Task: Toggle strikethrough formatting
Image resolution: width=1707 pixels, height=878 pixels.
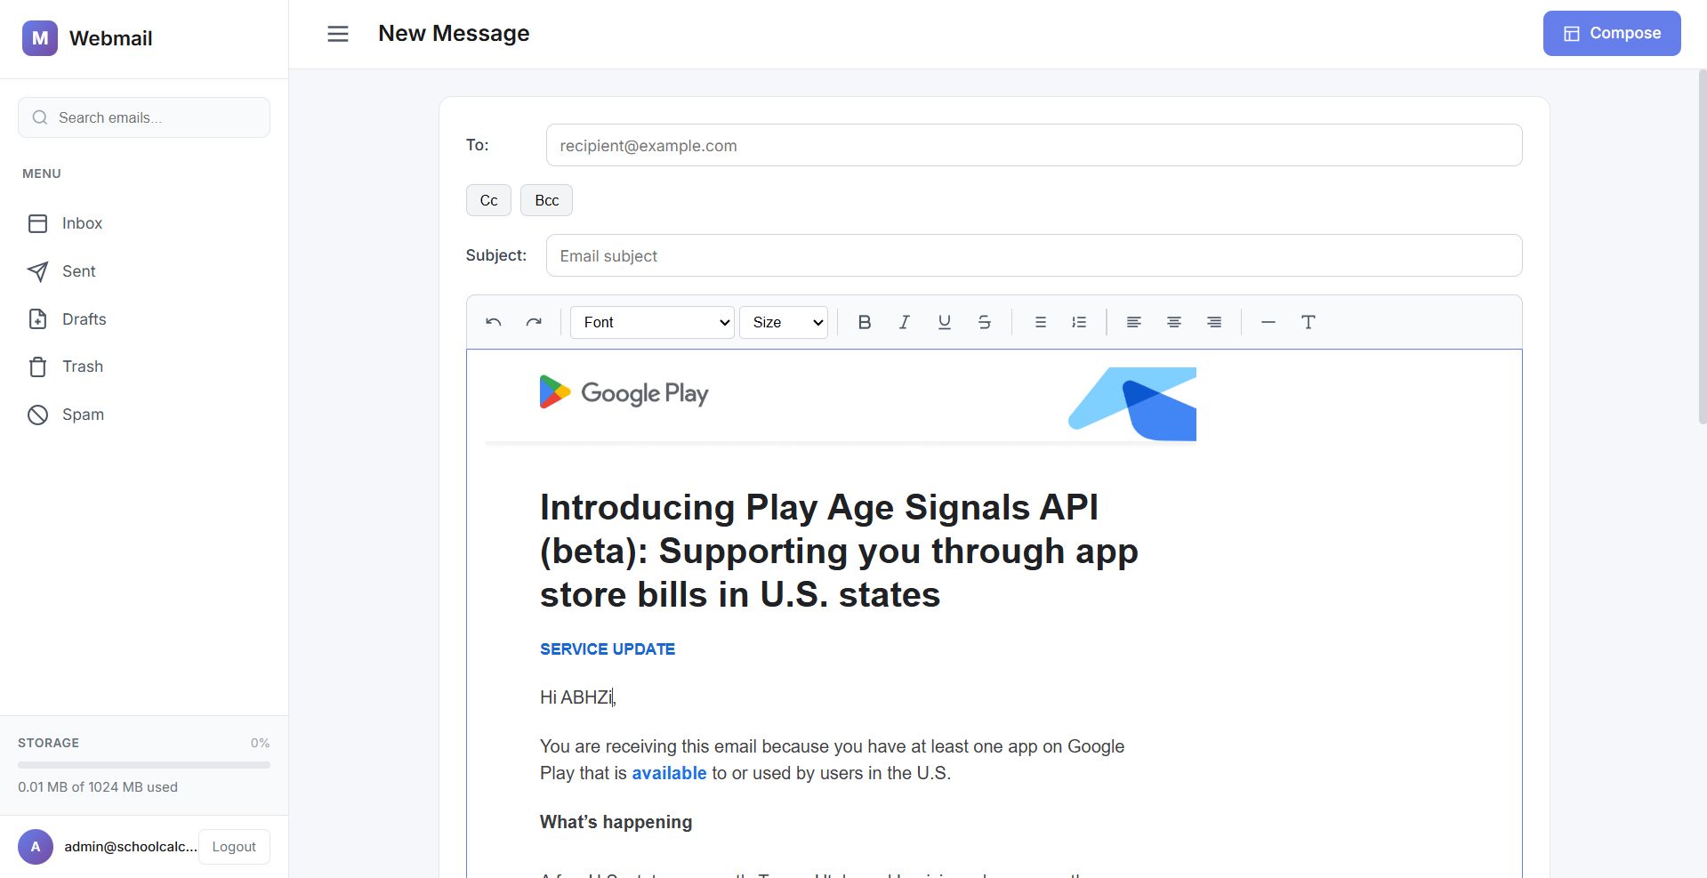Action: click(985, 322)
